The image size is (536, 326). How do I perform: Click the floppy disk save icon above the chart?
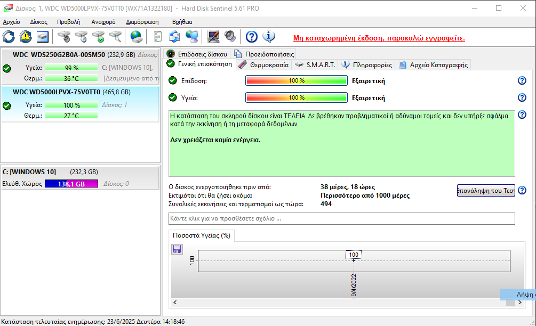coord(177,249)
